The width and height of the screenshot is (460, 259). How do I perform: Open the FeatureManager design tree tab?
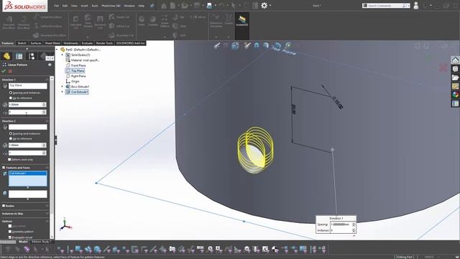[6, 56]
